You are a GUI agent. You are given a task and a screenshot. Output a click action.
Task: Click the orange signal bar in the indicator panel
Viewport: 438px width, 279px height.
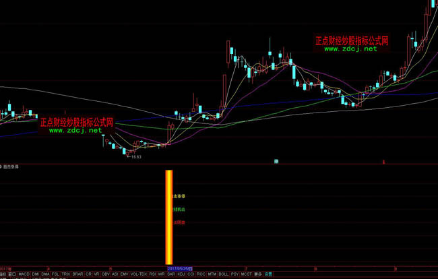point(169,216)
